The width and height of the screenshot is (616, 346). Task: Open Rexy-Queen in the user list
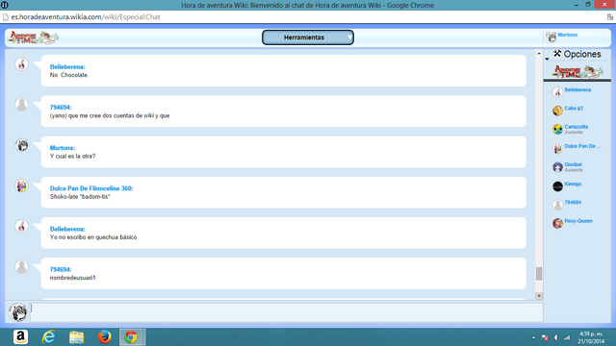[578, 221]
